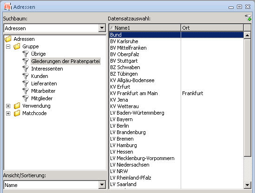The height and width of the screenshot is (193, 255).
Task: Collapse the Gruppe tree node
Action: point(8,46)
